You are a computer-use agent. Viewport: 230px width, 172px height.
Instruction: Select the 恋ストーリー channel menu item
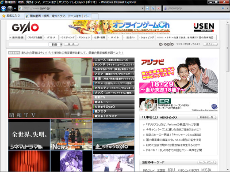[114, 102]
